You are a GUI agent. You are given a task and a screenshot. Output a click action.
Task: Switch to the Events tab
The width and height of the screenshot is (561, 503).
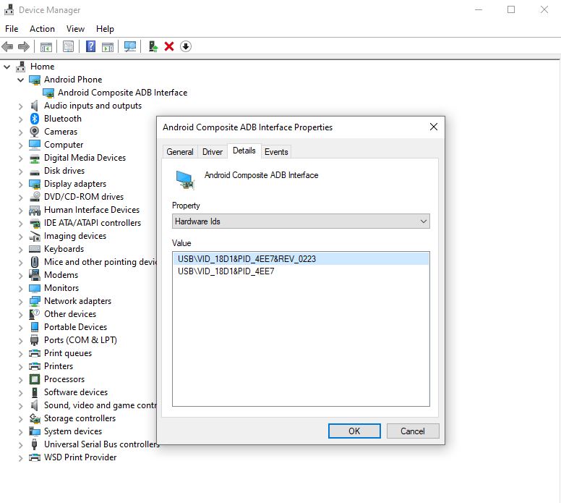coord(276,152)
